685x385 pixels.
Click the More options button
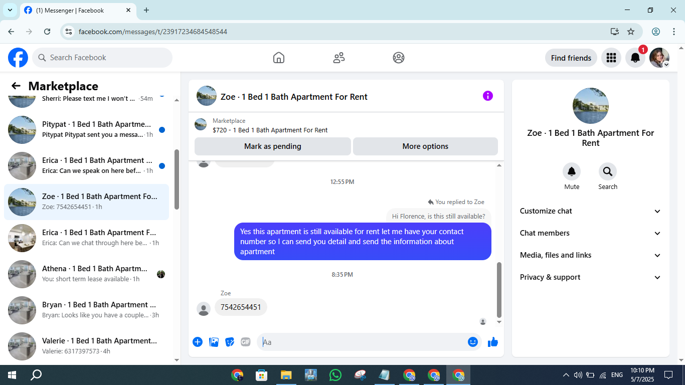pos(425,146)
